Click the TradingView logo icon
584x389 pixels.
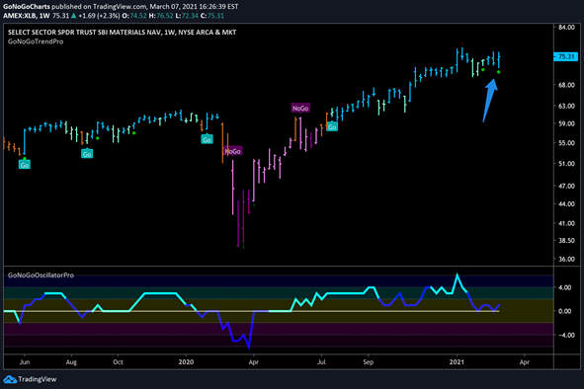[10, 379]
